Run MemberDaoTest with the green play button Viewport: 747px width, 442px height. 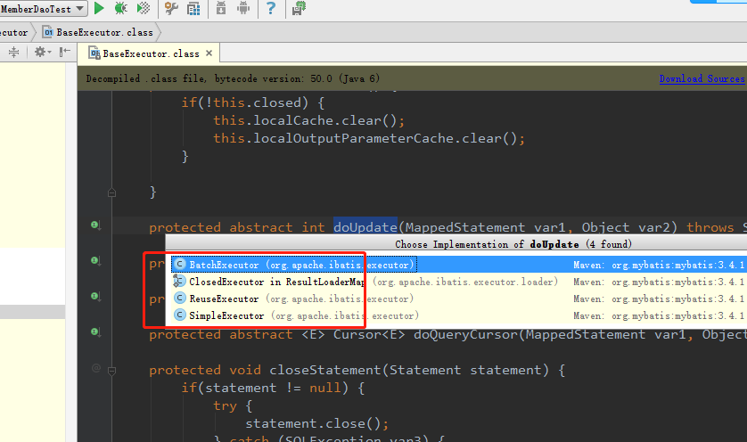coord(99,8)
